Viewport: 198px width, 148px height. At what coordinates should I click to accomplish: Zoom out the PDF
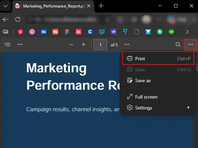[x=71, y=45]
